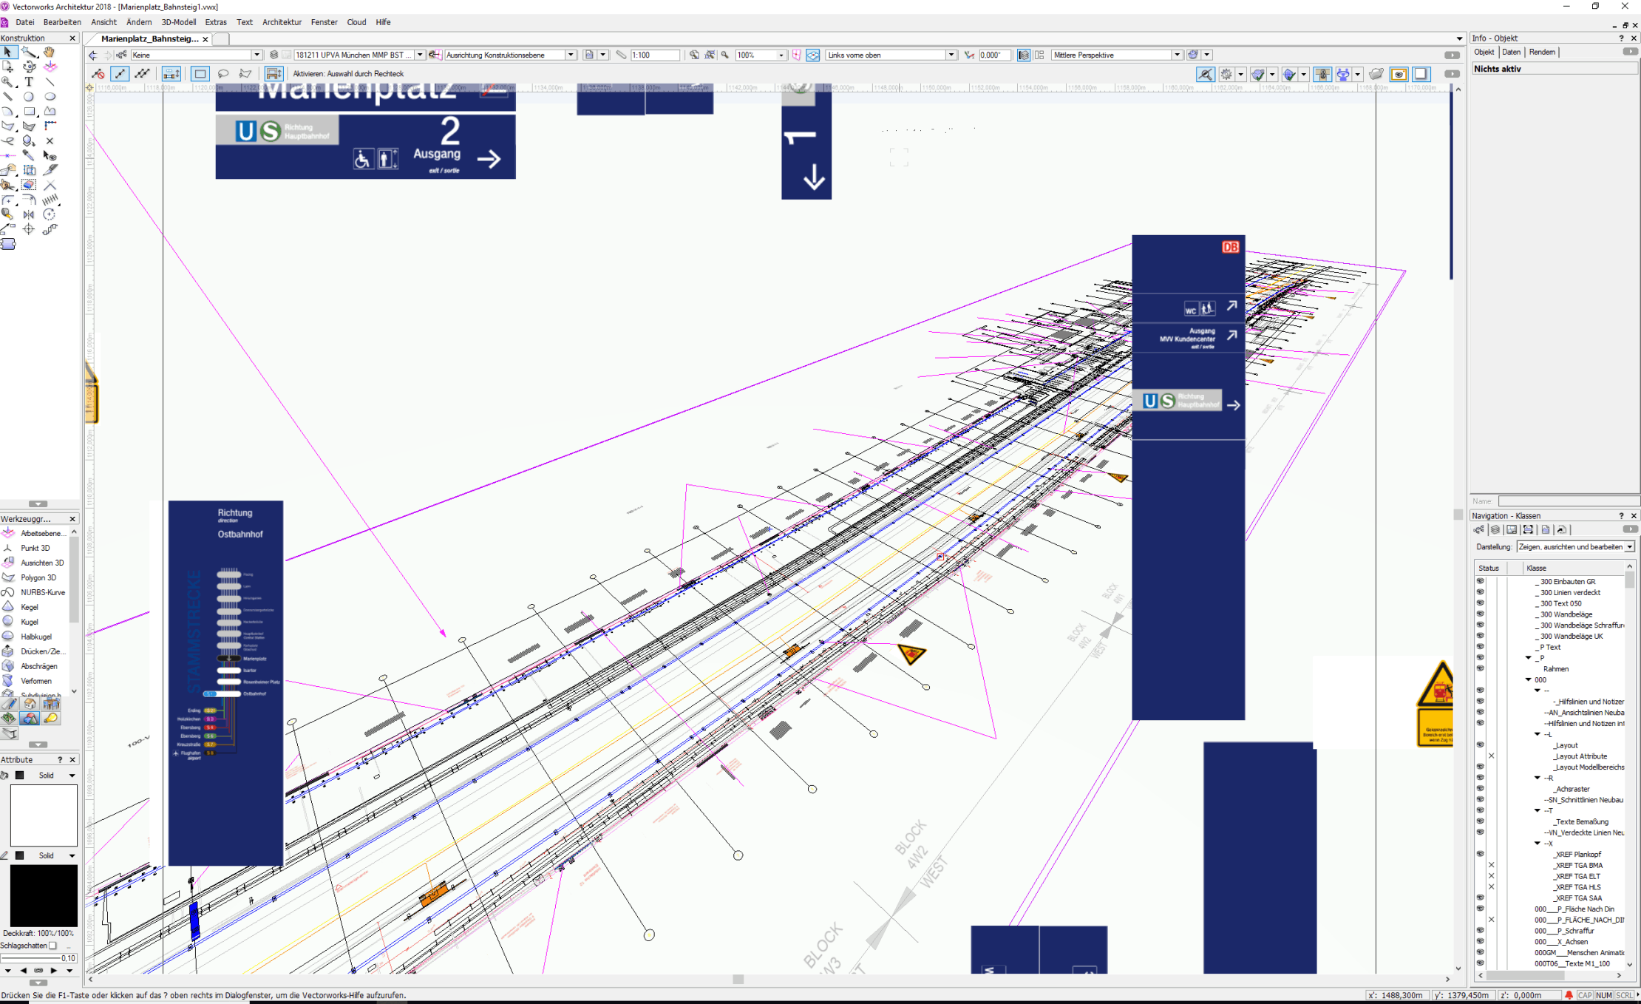Click the lasso selection mode icon

coord(223,74)
